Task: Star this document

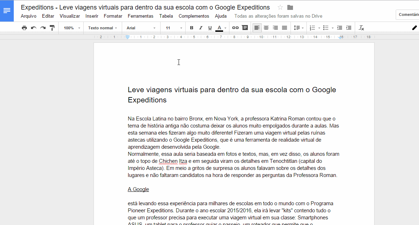Action: pyautogui.click(x=280, y=7)
